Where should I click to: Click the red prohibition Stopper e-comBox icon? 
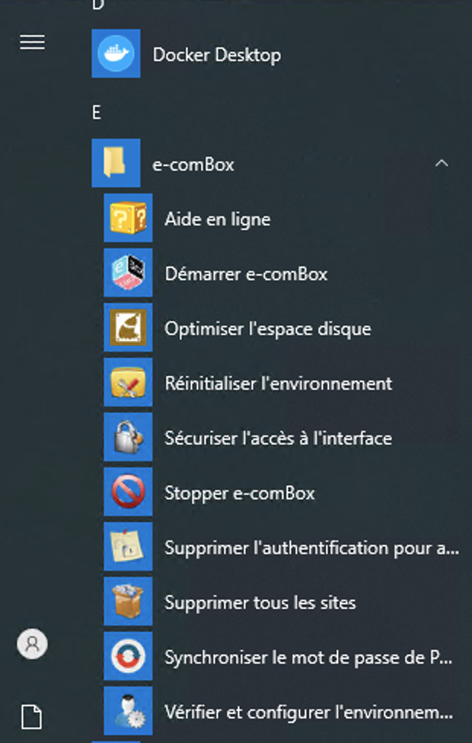tap(128, 492)
